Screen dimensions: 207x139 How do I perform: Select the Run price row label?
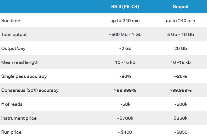pyautogui.click(x=11, y=132)
